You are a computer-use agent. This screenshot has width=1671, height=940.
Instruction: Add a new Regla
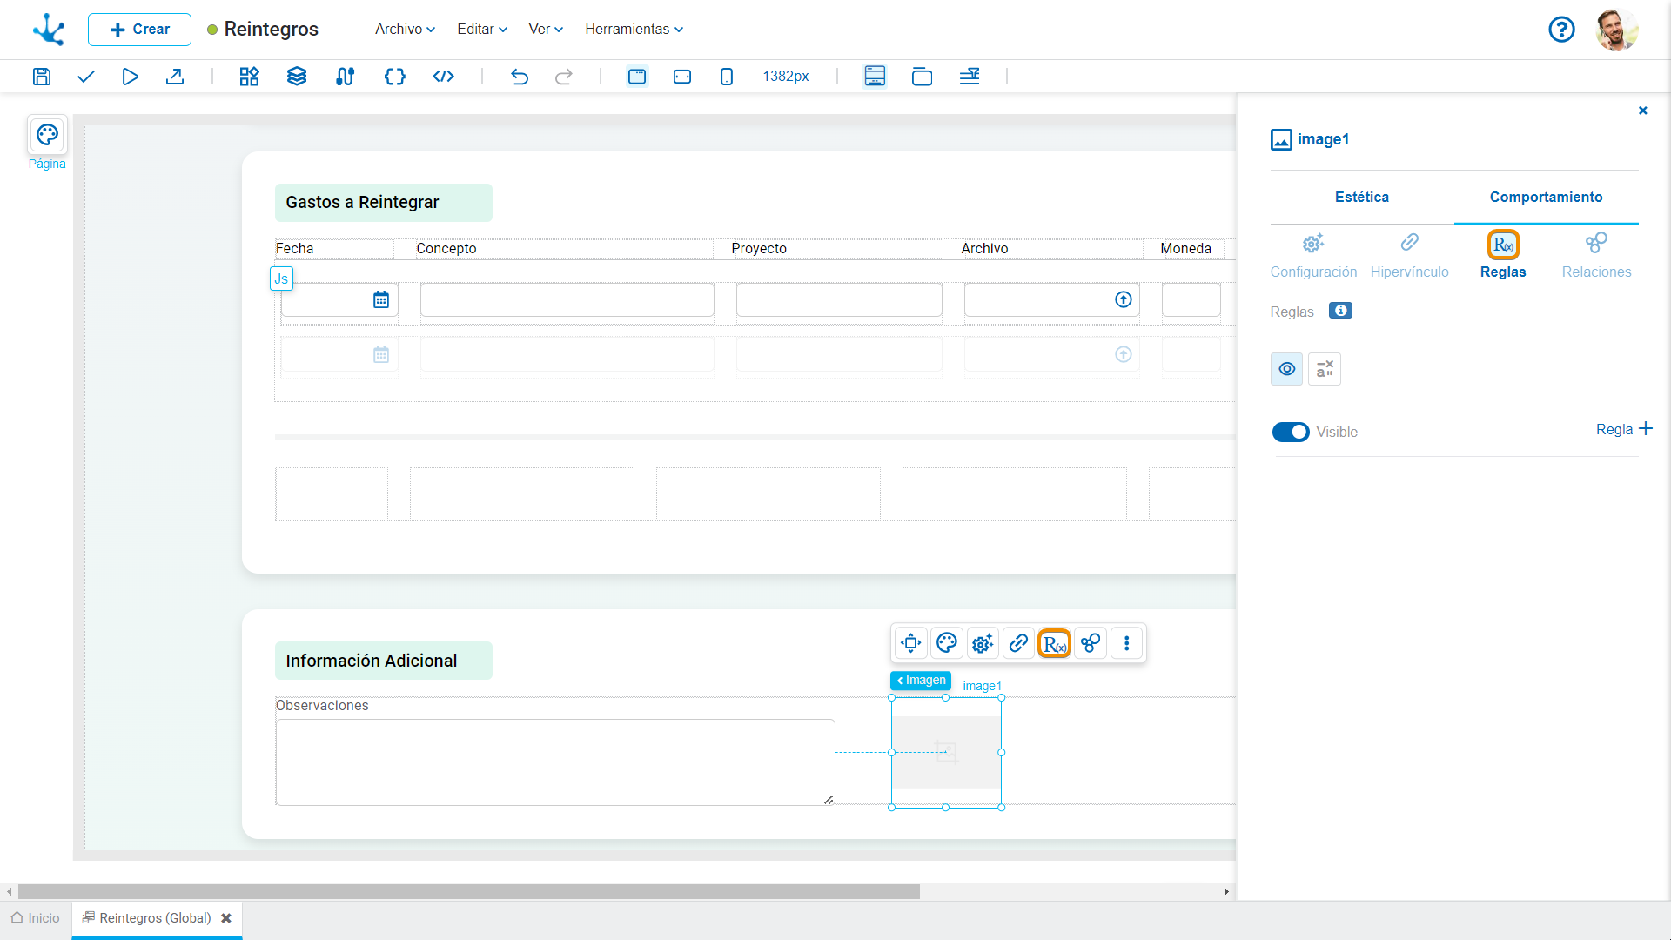[x=1624, y=430]
